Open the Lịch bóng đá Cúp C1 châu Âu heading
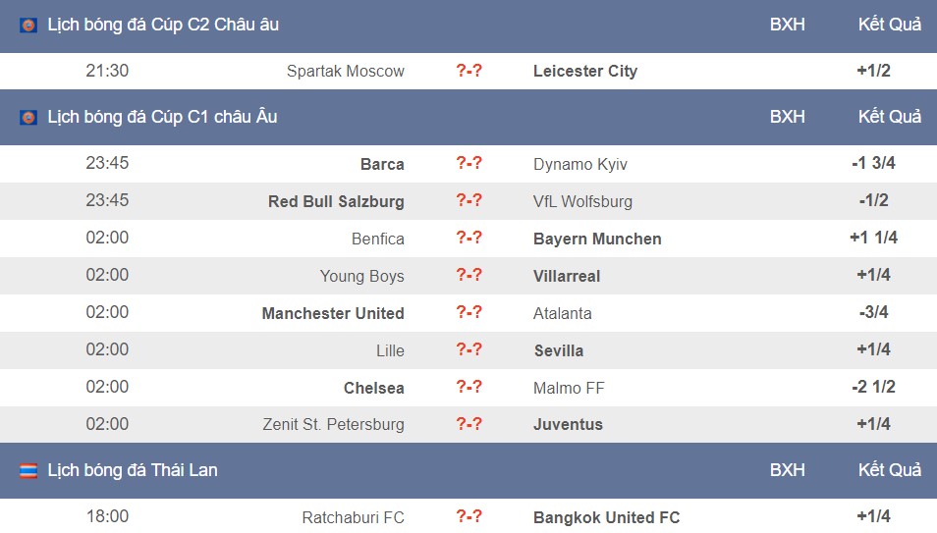This screenshot has height=533, width=937. tap(162, 117)
